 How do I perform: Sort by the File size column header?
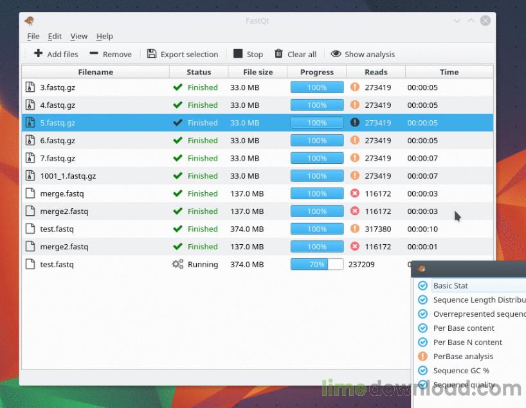[258, 72]
